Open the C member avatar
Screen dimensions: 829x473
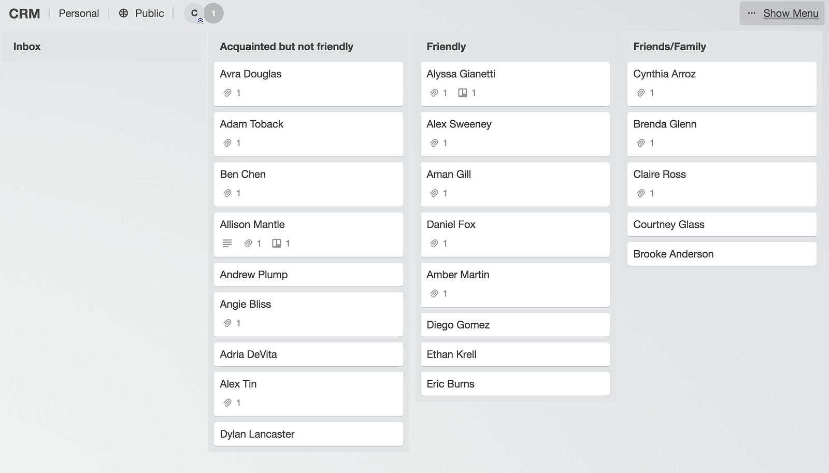point(194,13)
